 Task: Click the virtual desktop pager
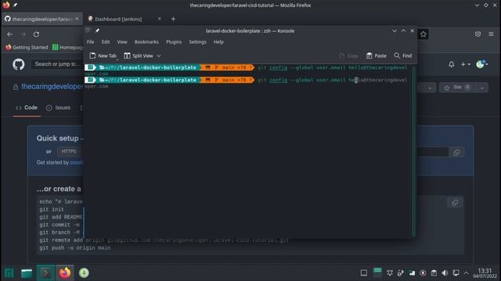pos(377,272)
